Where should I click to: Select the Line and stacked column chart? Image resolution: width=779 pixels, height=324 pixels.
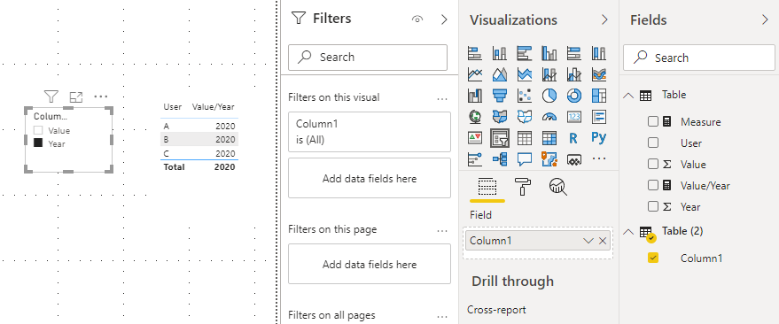coord(549,74)
